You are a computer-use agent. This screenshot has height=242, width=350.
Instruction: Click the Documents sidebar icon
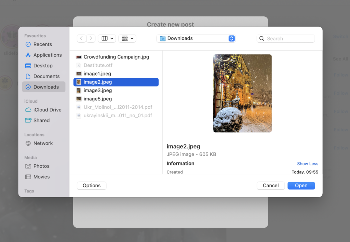28,76
